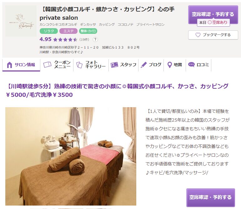Screen dimensions: 241x209
Task: Open the フォトギャラリー tab
Action: [91, 65]
